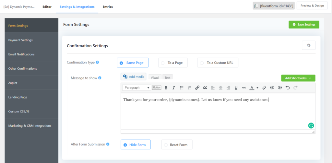Open Custom CSS/JS in sidebar
The width and height of the screenshot is (332, 163).
[31, 111]
